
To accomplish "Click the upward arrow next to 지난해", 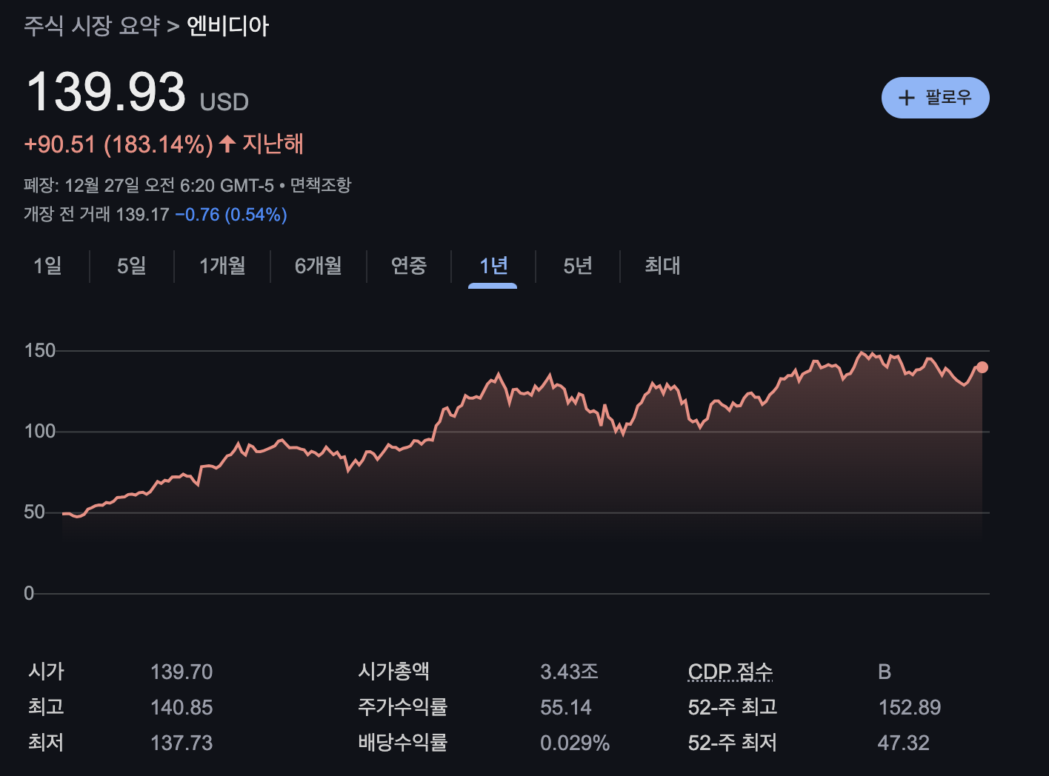I will coord(228,144).
